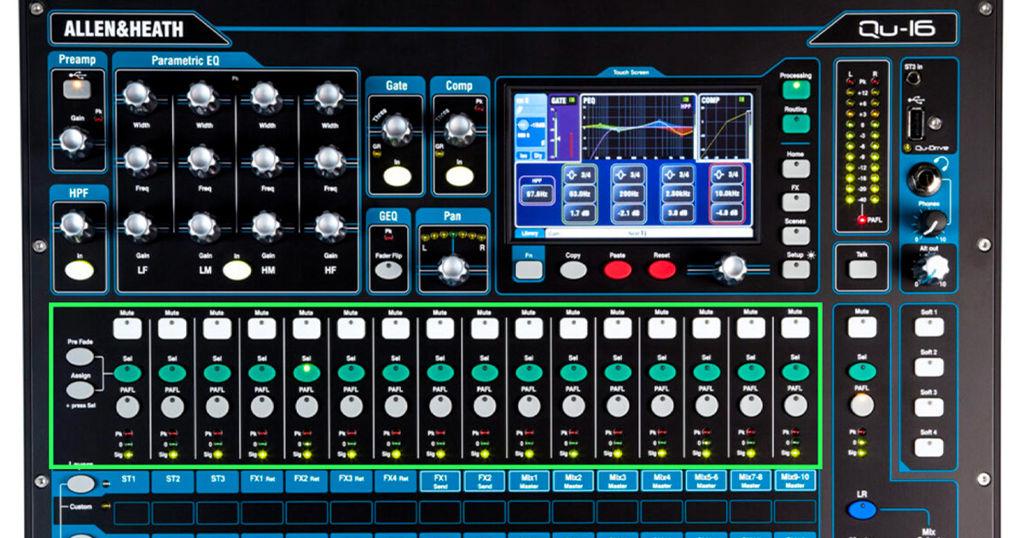Tap the 63.0Hz band frequency box
This screenshot has height=538, width=1024.
point(580,194)
